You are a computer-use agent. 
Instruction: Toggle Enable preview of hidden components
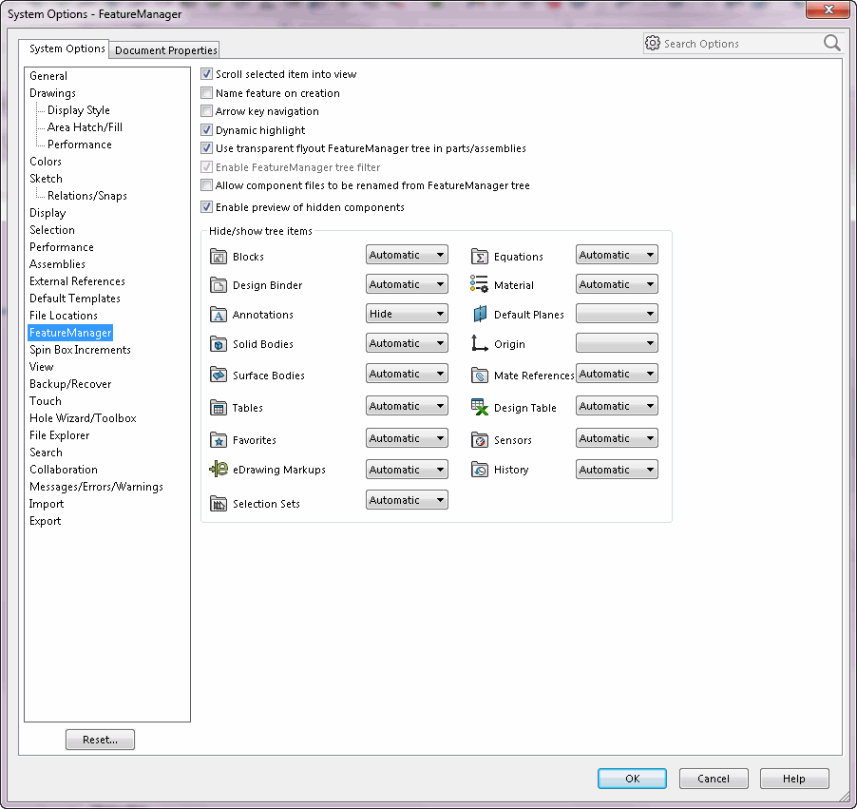tap(206, 206)
